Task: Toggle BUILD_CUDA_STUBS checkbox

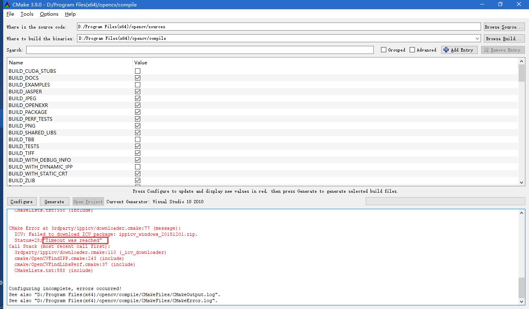Action: point(137,71)
